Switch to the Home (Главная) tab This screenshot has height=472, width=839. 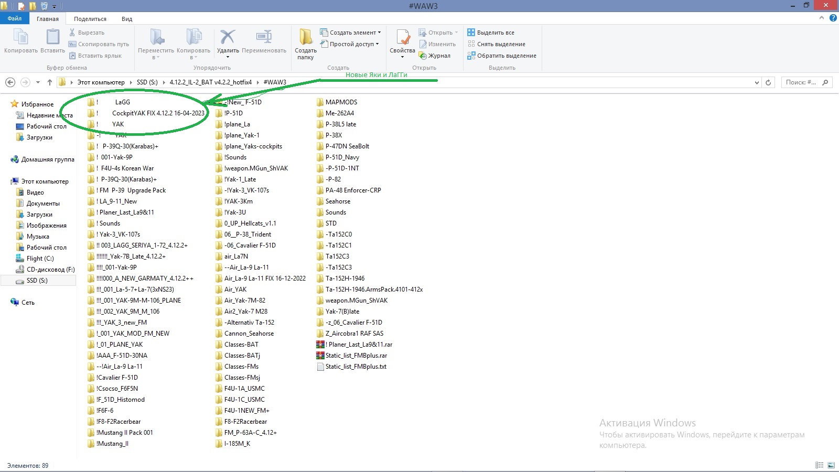click(48, 19)
